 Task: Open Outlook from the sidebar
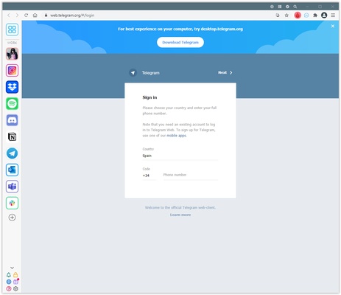point(12,170)
